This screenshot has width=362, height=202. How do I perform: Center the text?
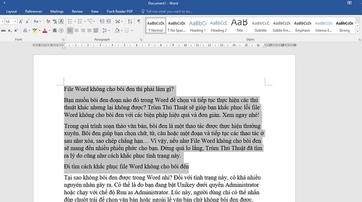(77, 30)
